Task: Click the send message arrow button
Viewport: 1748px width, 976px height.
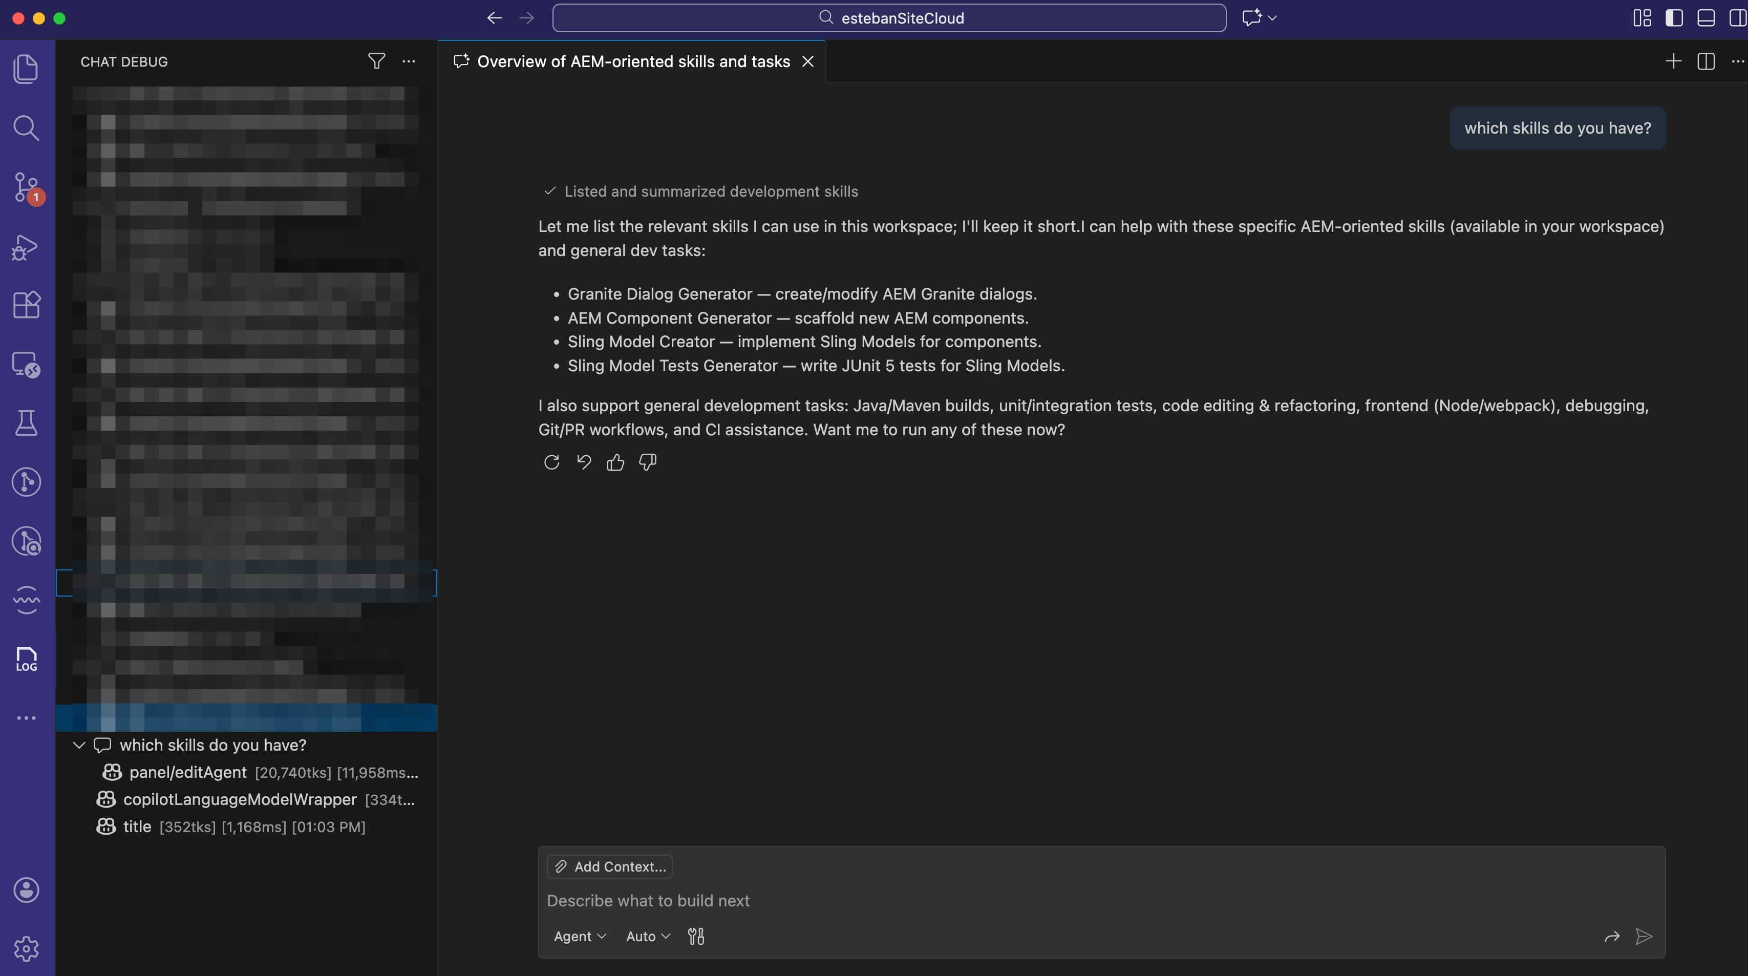Action: coord(1644,936)
